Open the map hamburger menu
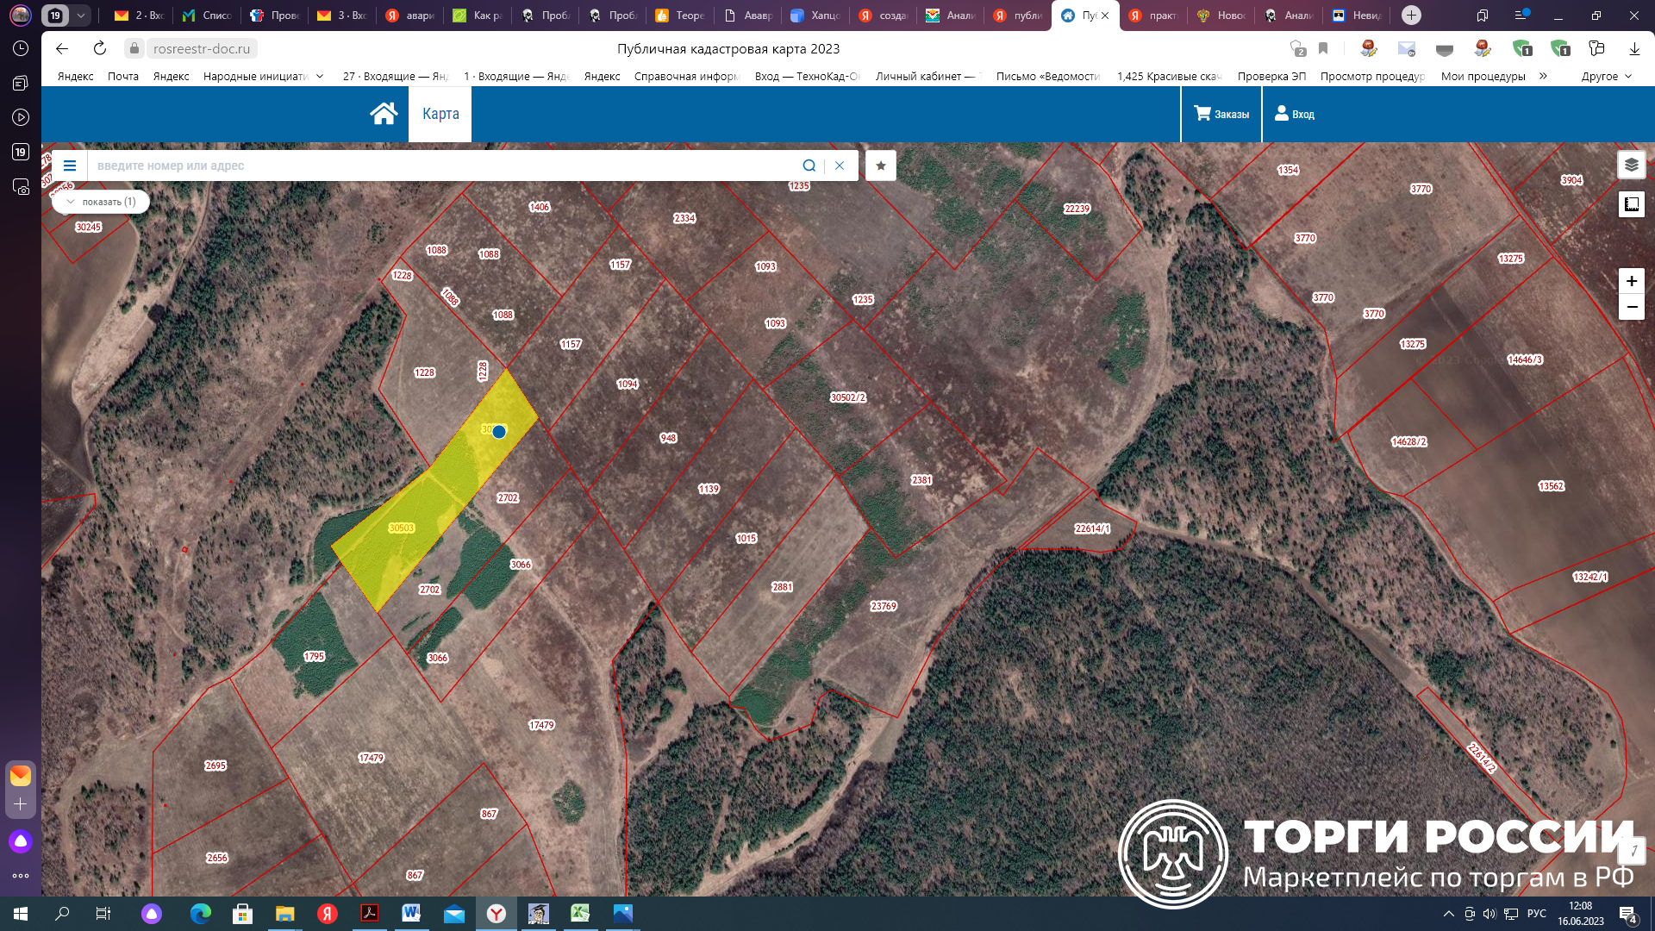This screenshot has width=1655, height=931. 70,166
